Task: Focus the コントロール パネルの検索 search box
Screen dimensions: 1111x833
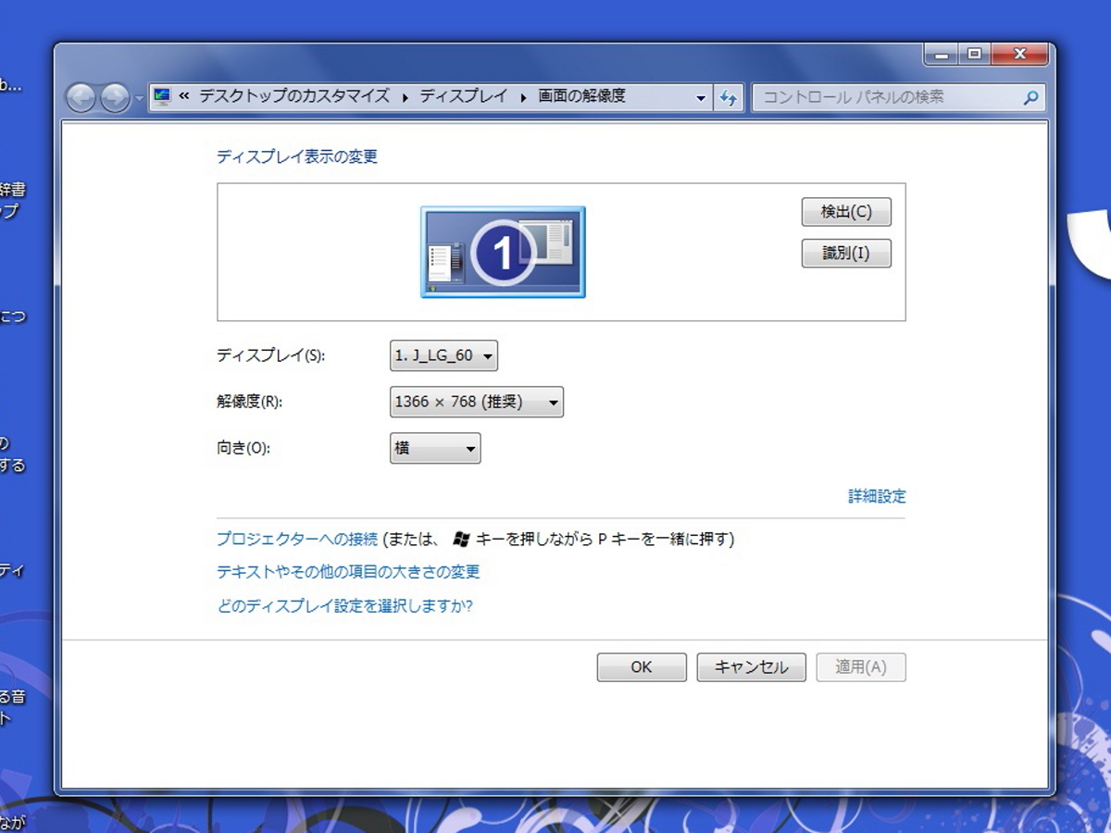Action: coord(898,97)
